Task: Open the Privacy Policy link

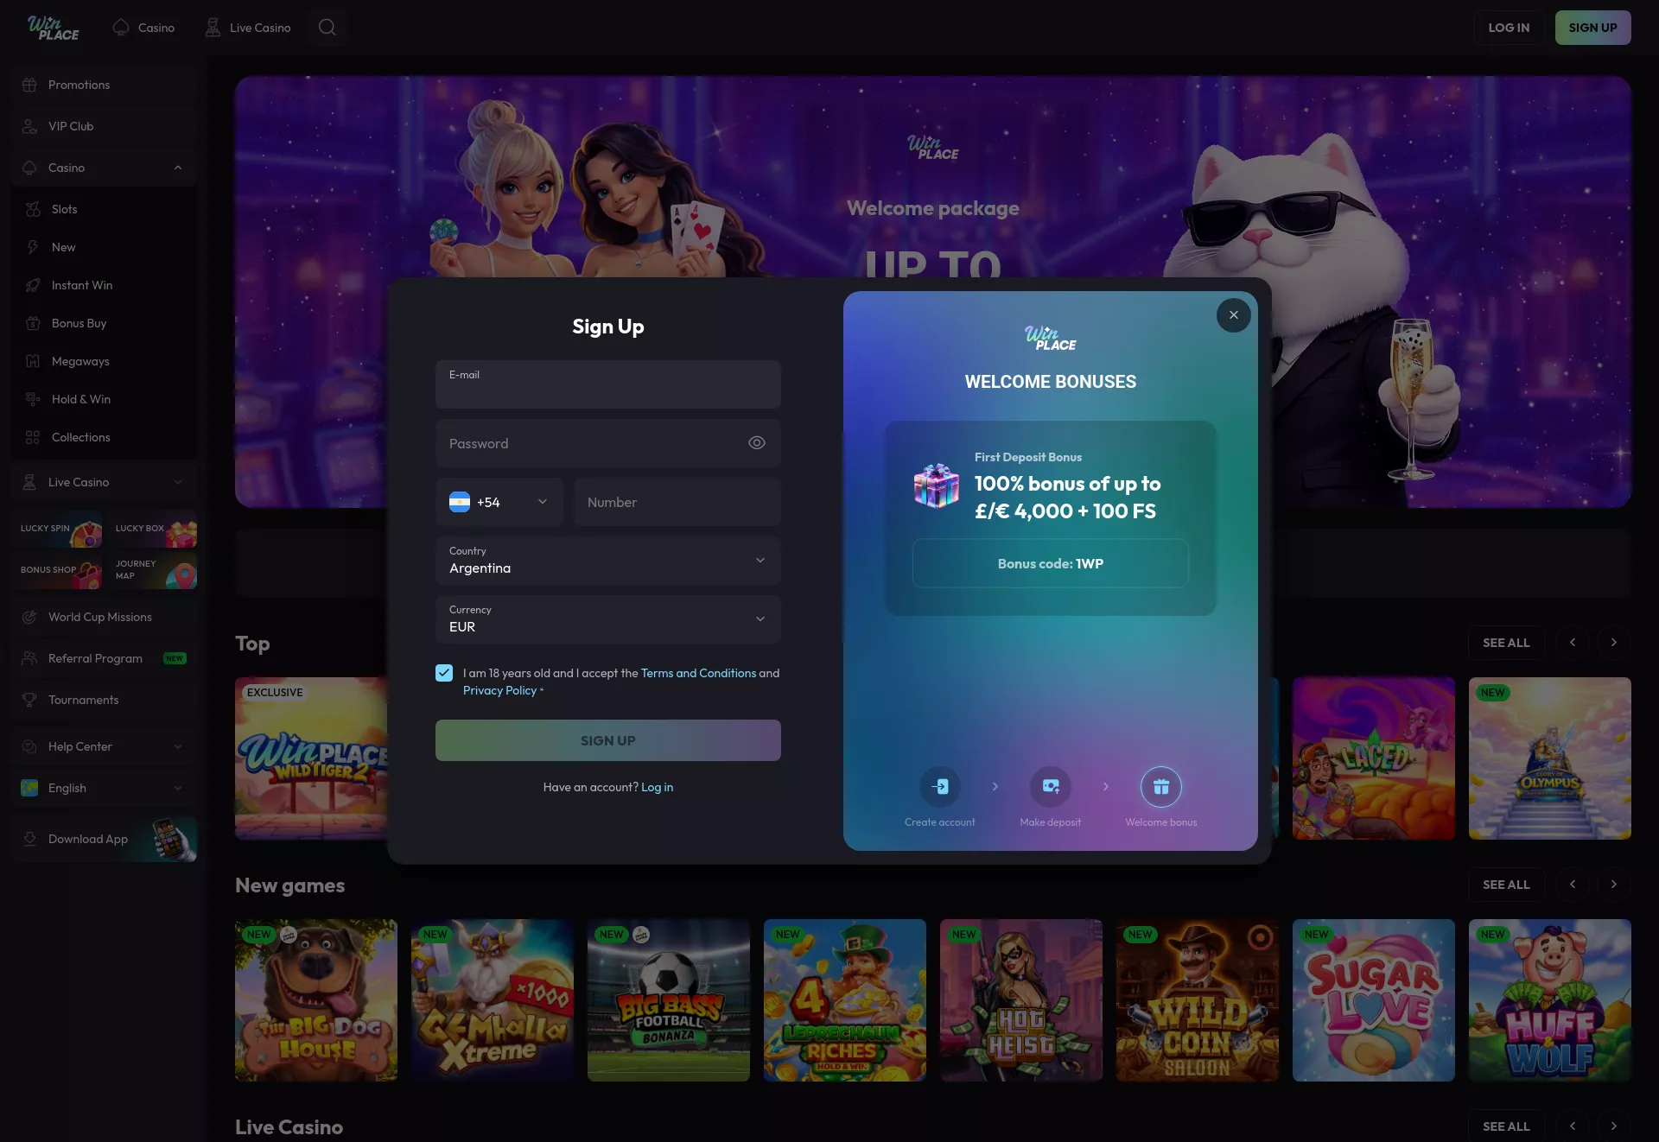Action: click(x=499, y=690)
